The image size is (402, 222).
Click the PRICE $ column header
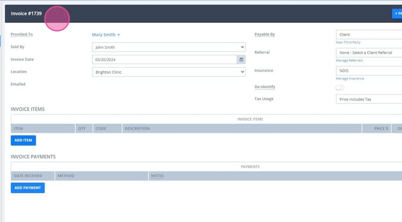coord(377,129)
